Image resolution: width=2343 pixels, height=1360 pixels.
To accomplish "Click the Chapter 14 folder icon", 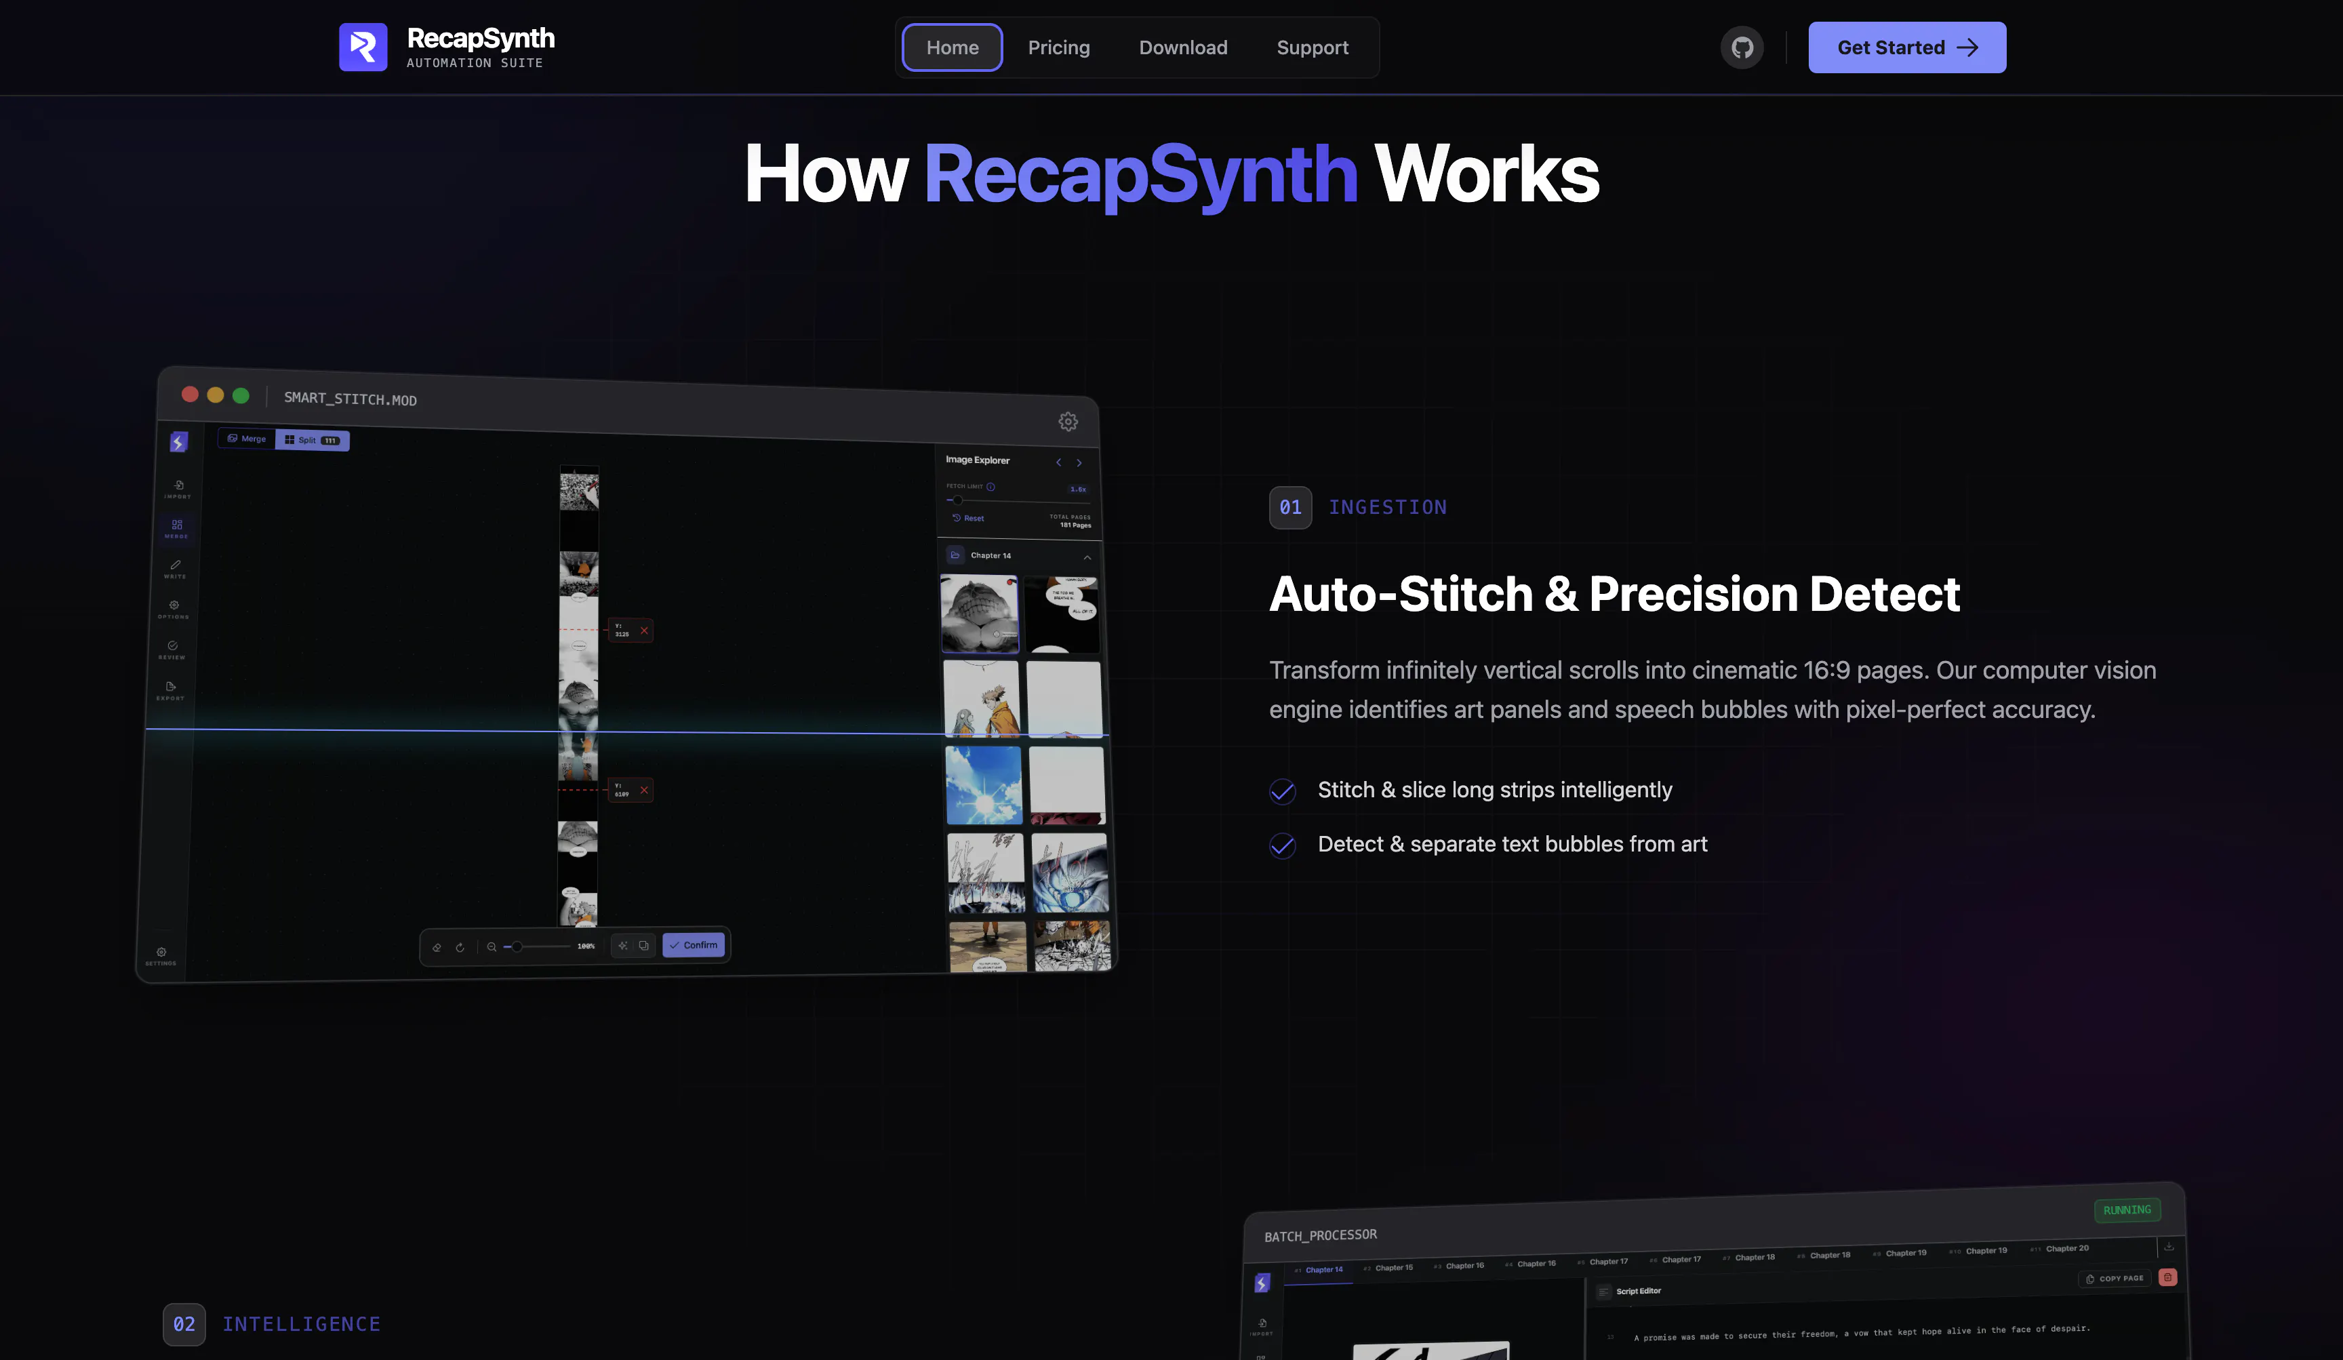I will click(955, 555).
